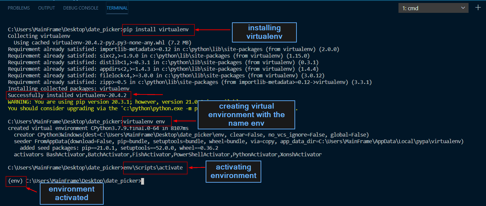
Task: Expand the dropdown chevron next to cmd
Action: pos(463,8)
